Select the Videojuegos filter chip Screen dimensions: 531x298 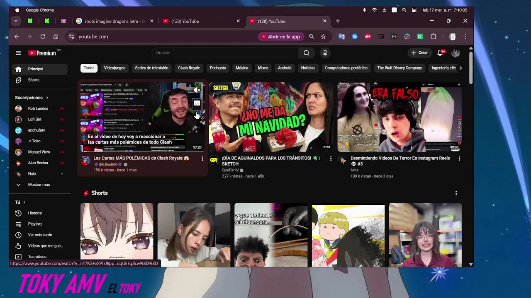[114, 68]
